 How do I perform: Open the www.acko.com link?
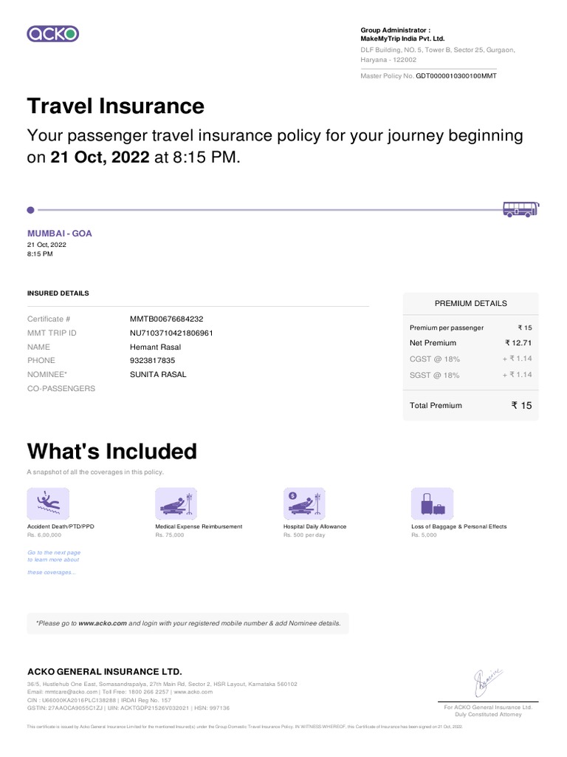[x=103, y=623]
